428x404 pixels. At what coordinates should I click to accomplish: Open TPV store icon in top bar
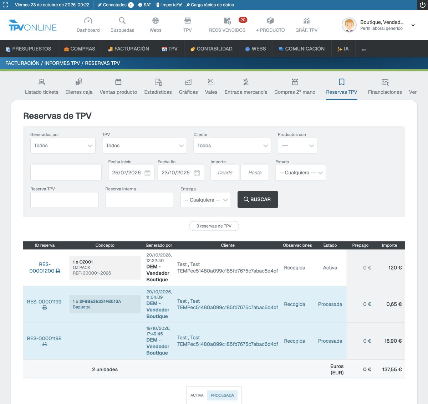(188, 21)
